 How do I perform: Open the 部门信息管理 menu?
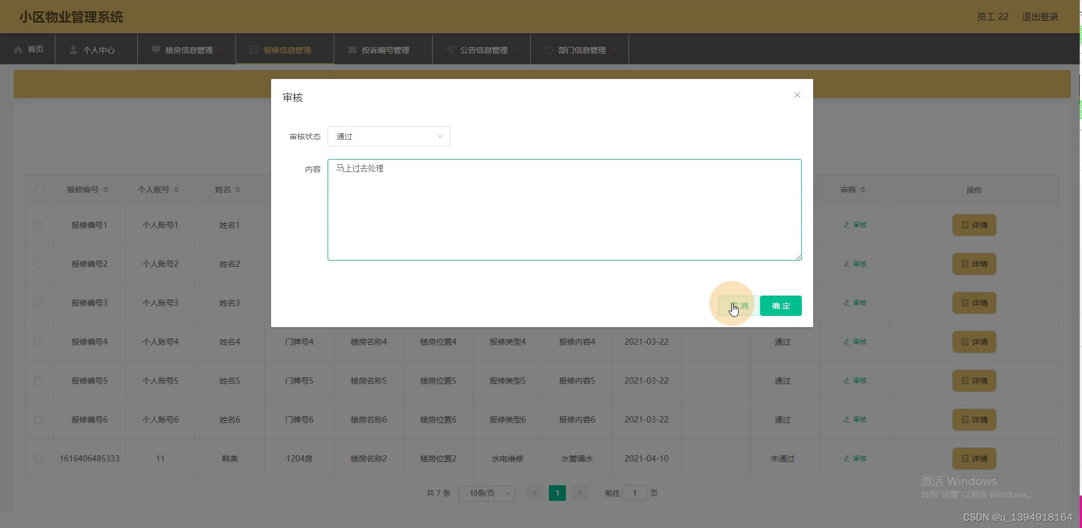click(x=580, y=50)
